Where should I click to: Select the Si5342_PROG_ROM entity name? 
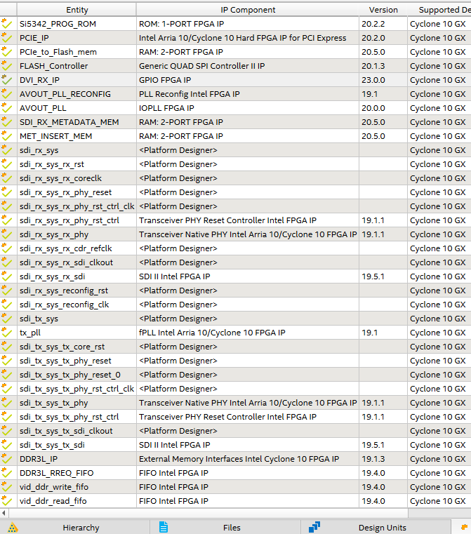(x=58, y=24)
